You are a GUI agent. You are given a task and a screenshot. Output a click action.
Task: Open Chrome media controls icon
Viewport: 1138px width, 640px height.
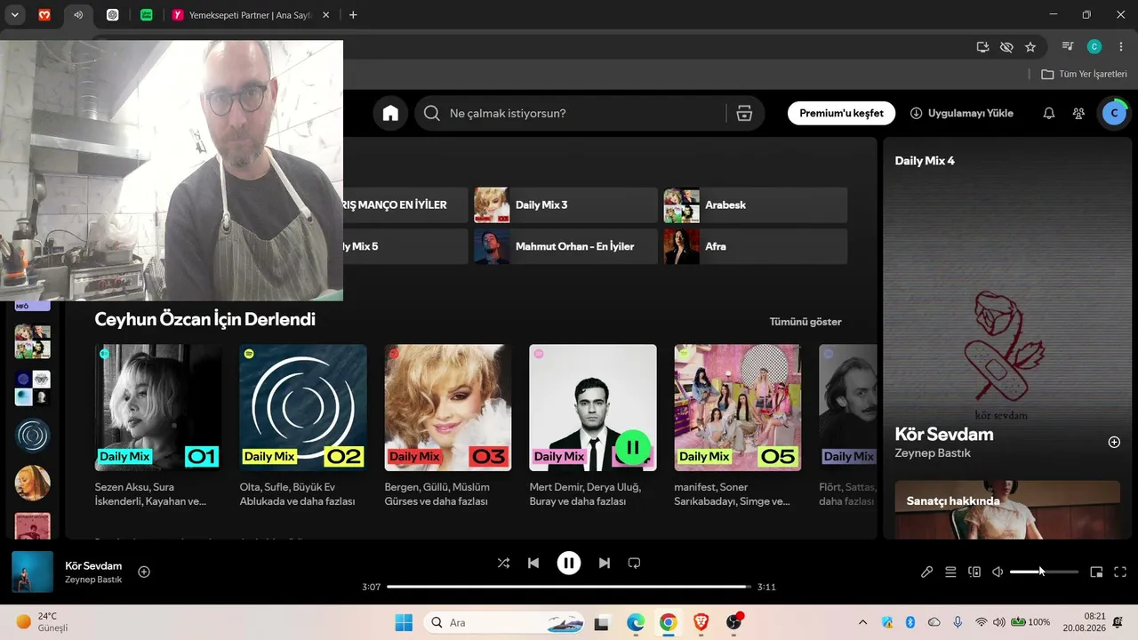click(x=1068, y=47)
